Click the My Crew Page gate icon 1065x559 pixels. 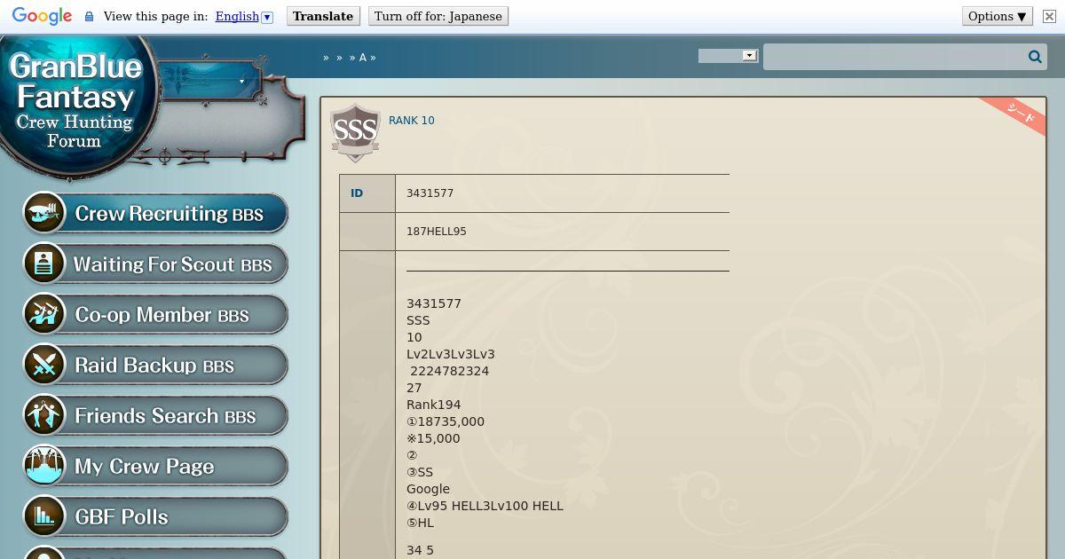coord(44,466)
